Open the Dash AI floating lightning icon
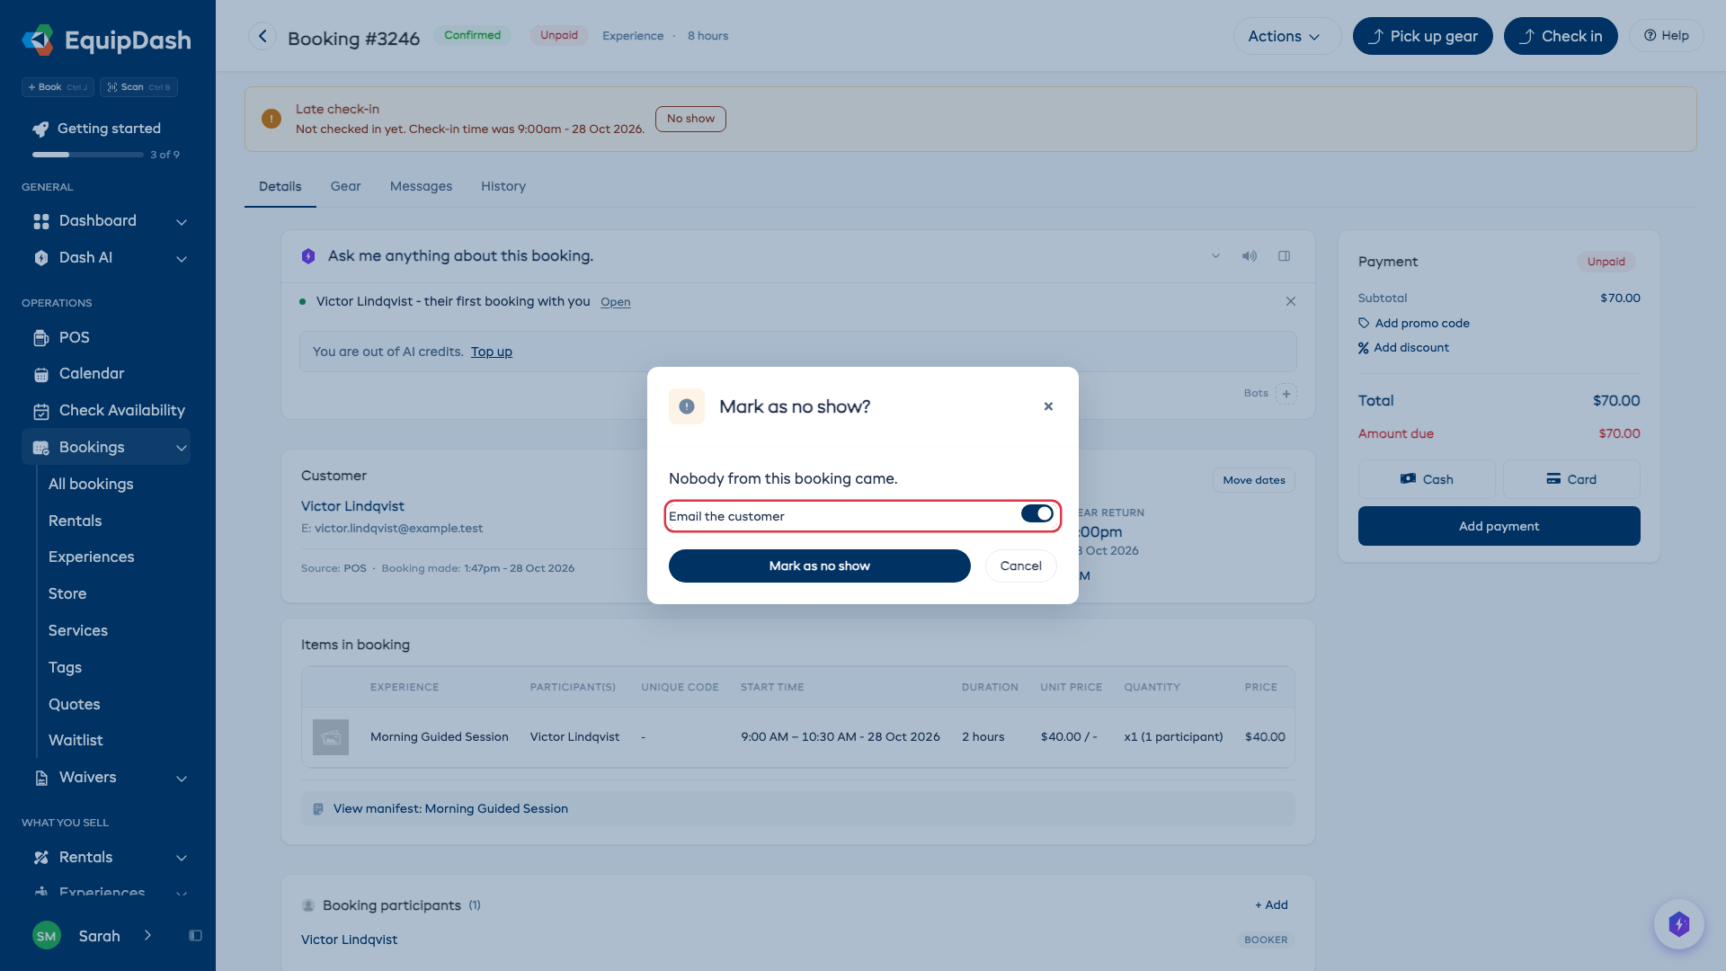 click(1678, 924)
